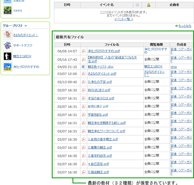
Task: Click PDF icon for 旅のはじまり.pdf
Action: click(x=84, y=90)
